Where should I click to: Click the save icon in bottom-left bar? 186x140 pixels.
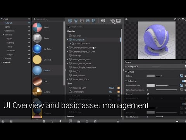(11, 121)
